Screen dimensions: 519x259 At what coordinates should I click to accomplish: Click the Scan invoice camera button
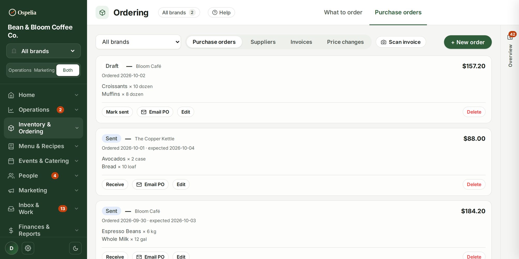(401, 42)
